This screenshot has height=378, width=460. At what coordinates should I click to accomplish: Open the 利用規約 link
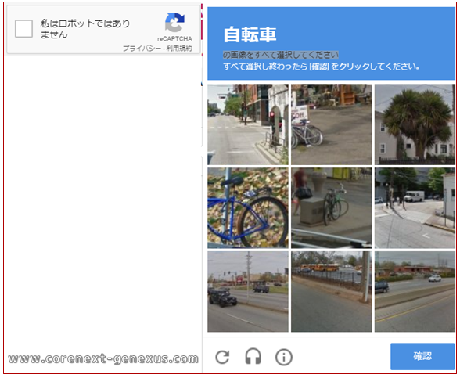(x=179, y=49)
